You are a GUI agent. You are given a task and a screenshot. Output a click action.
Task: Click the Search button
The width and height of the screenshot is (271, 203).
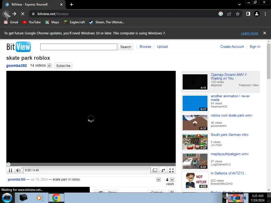click(126, 47)
